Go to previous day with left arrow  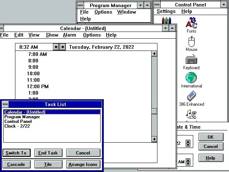(56, 47)
